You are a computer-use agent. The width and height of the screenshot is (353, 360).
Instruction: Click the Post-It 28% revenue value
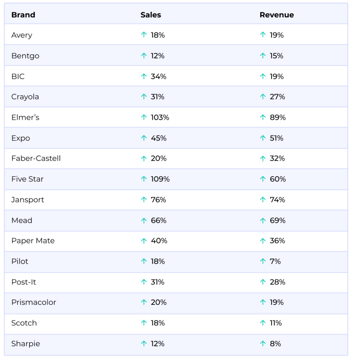(x=277, y=282)
